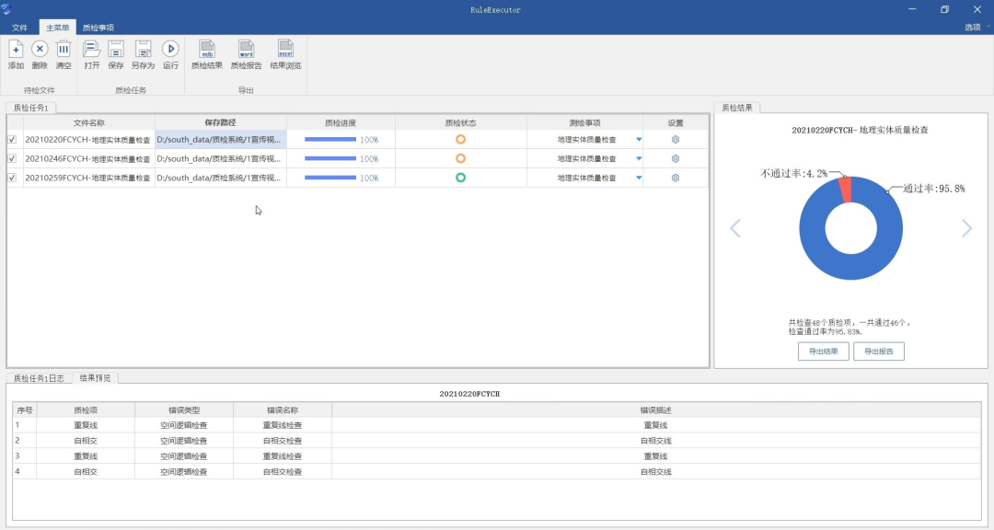The width and height of the screenshot is (994, 530).
Task: Toggle checkbox for 20210259FCYCH file
Action: click(12, 178)
